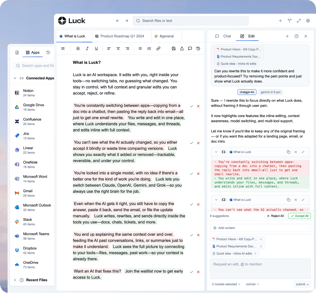Accept the 'You're constantly switching' edit
Screen dimensions: 316x293
click(x=192, y=106)
